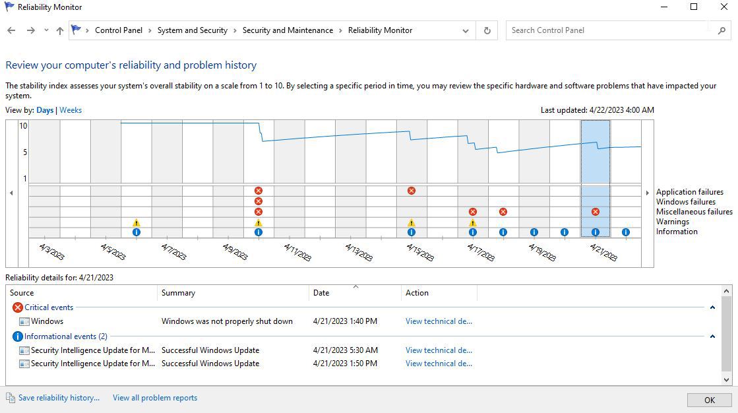Sort by the Date column header

pyautogui.click(x=355, y=292)
